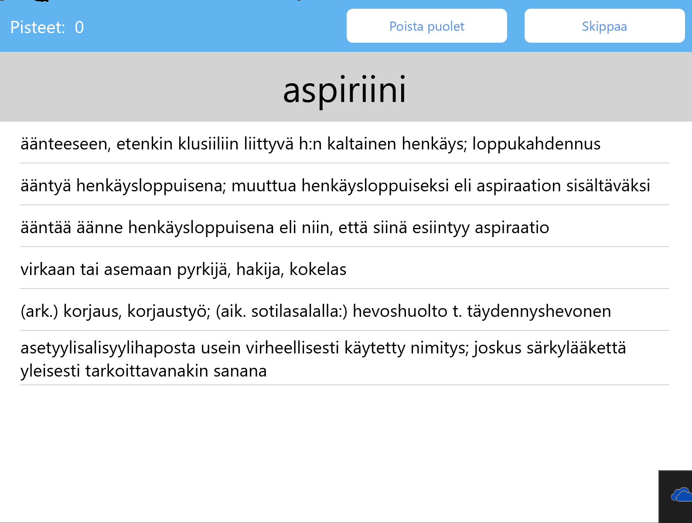Select the answer mentioning 'loppukahdennus'

[x=310, y=144]
